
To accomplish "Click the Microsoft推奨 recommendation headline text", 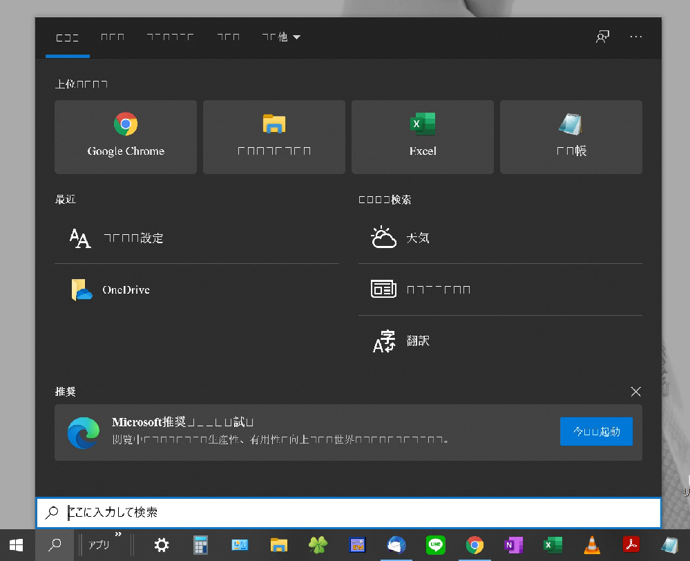I will click(182, 422).
